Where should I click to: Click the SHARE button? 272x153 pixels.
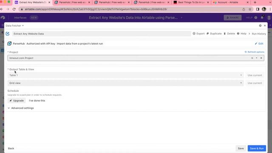(232, 17)
